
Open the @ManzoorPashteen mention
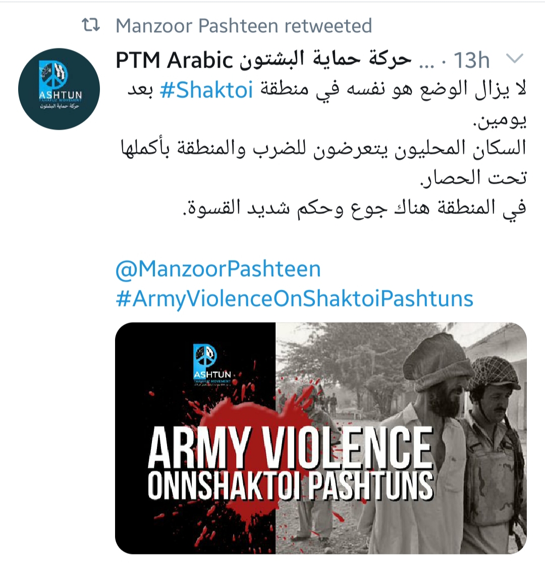pos(218,269)
